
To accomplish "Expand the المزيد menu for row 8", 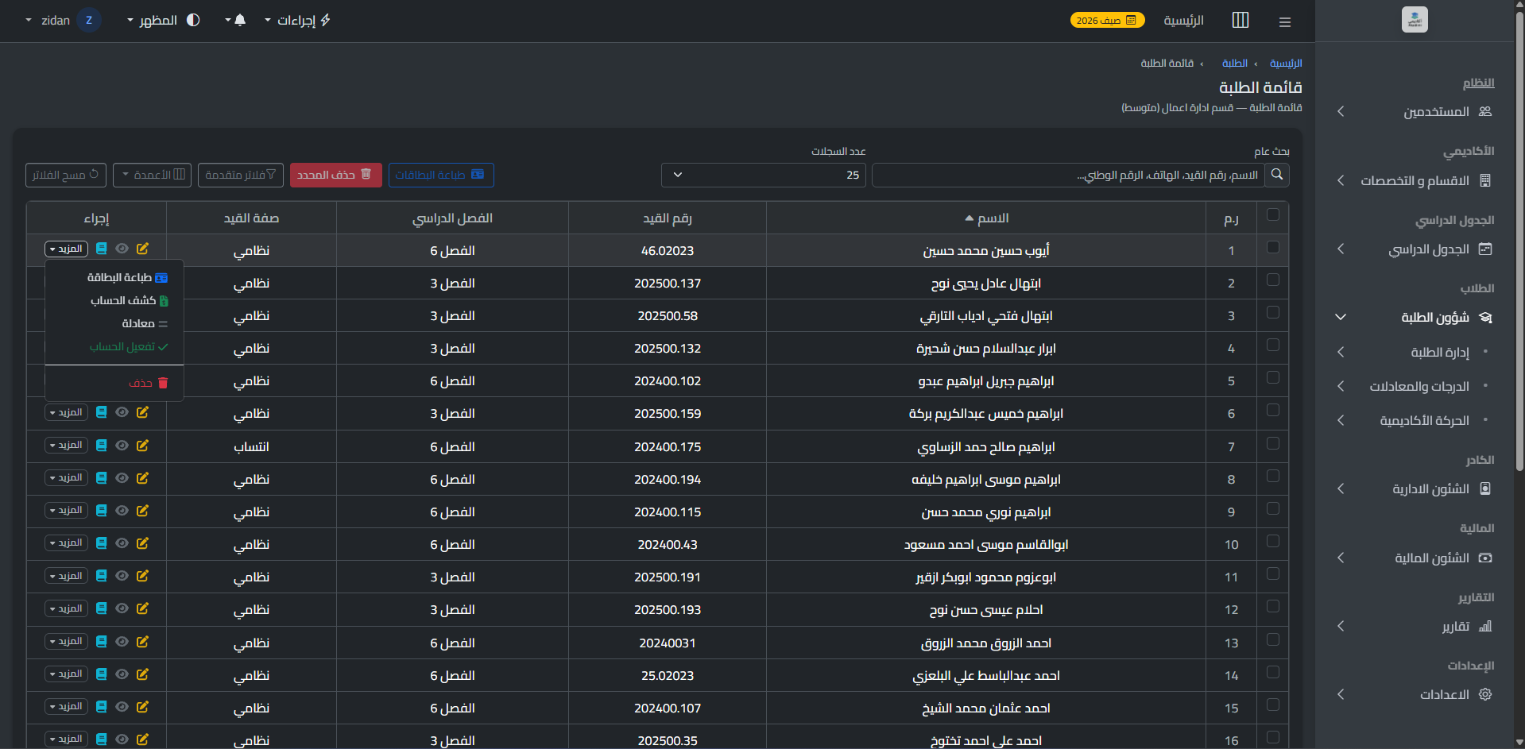I will coord(66,478).
